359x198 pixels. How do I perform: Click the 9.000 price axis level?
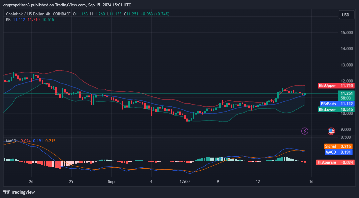pos(347,130)
